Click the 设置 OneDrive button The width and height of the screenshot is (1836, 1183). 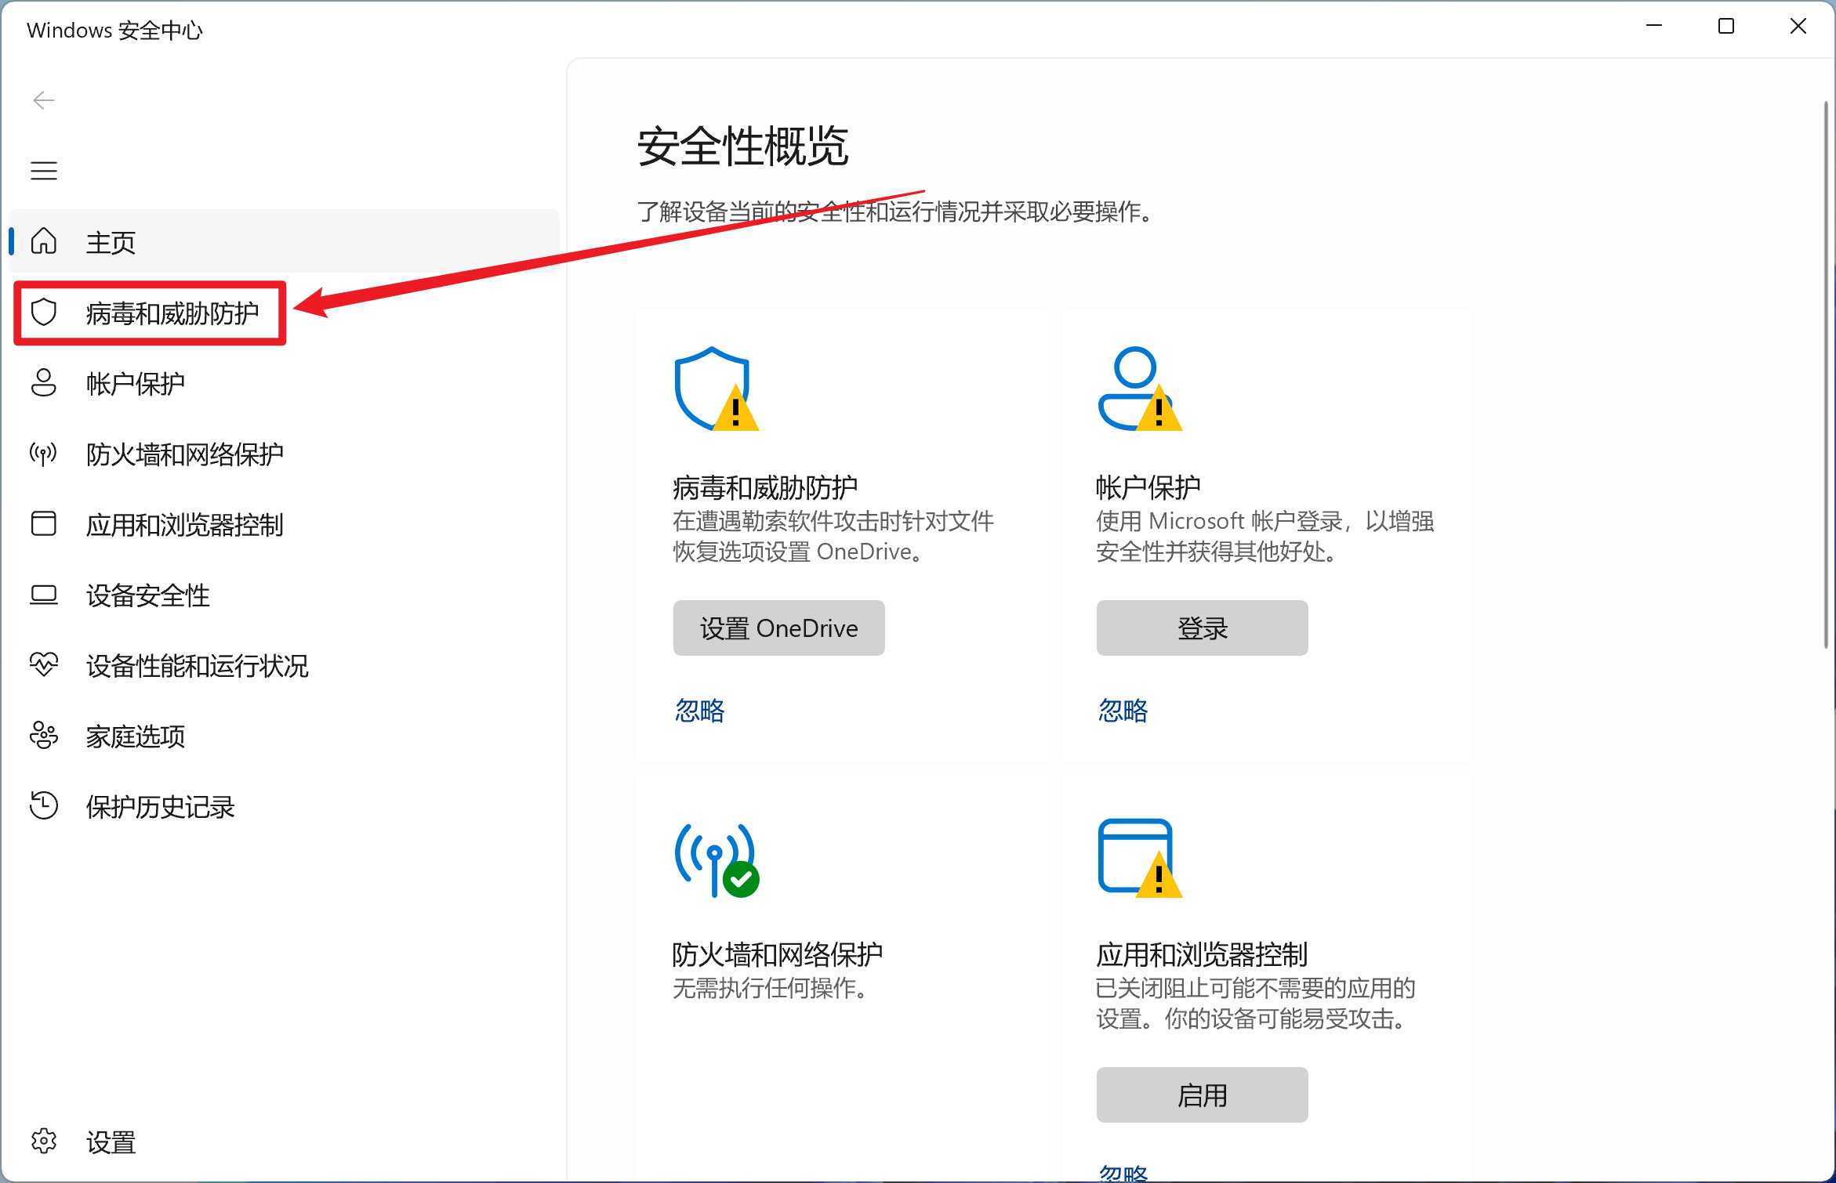point(778,628)
